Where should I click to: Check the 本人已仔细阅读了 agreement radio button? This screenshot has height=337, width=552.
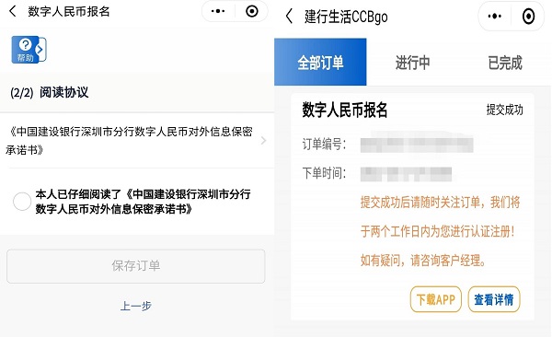(x=22, y=202)
